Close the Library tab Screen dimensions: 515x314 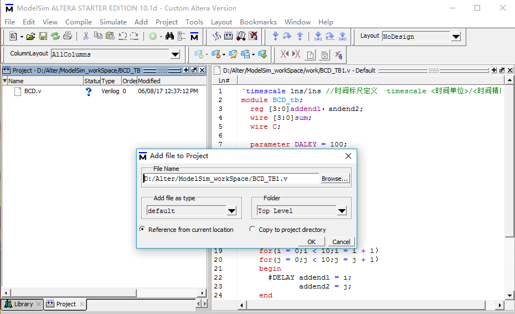39,304
